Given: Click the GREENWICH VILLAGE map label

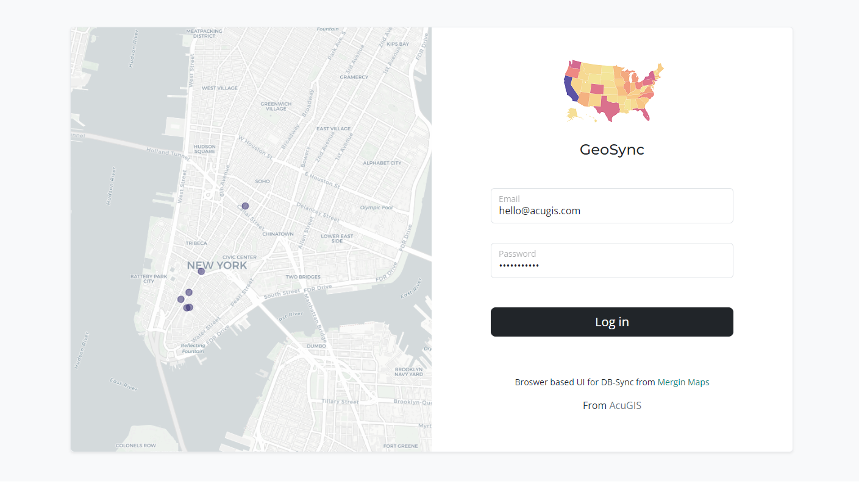Looking at the screenshot, I should (276, 106).
